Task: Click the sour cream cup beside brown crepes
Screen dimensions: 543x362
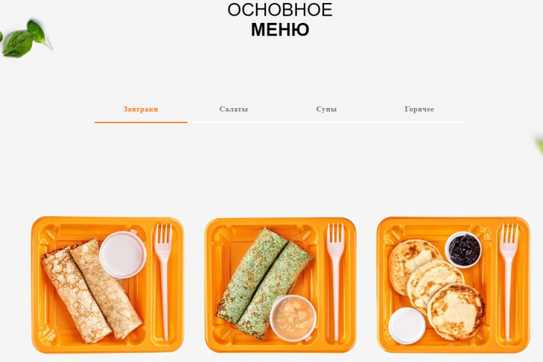Action: tap(122, 255)
